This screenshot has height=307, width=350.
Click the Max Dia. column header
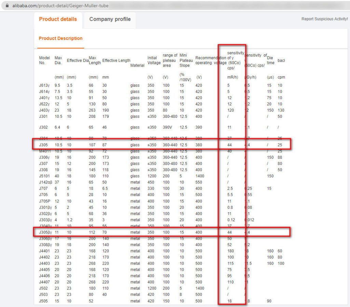pyautogui.click(x=58, y=60)
